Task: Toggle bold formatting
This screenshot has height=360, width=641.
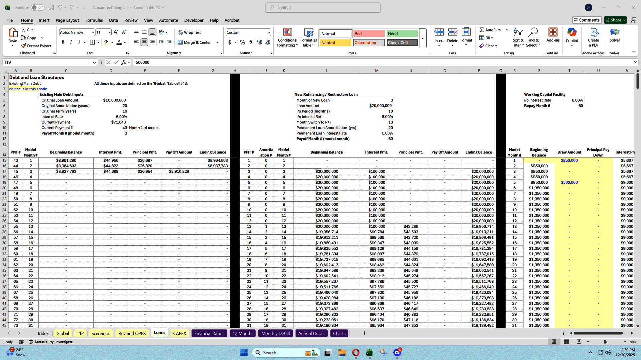Action: tap(63, 42)
